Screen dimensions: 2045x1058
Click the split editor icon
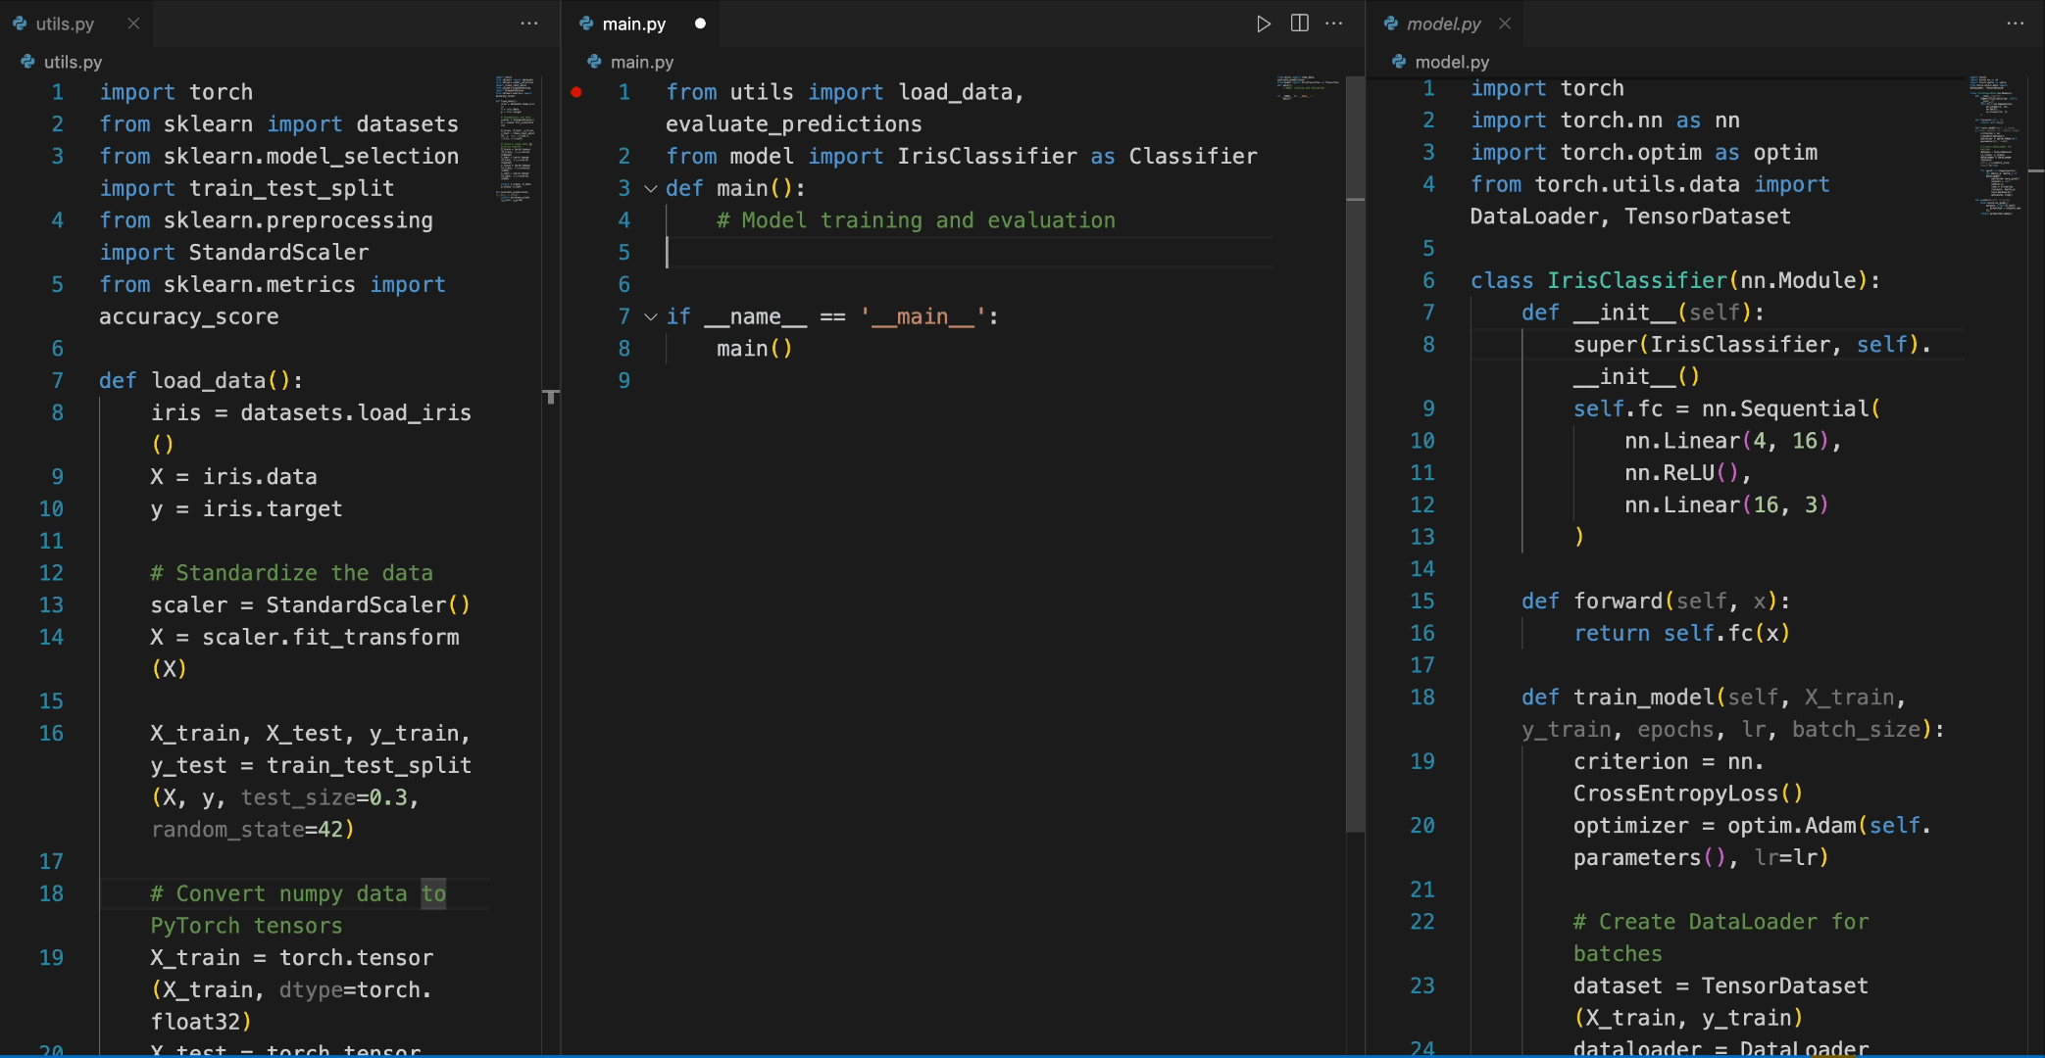tap(1299, 22)
